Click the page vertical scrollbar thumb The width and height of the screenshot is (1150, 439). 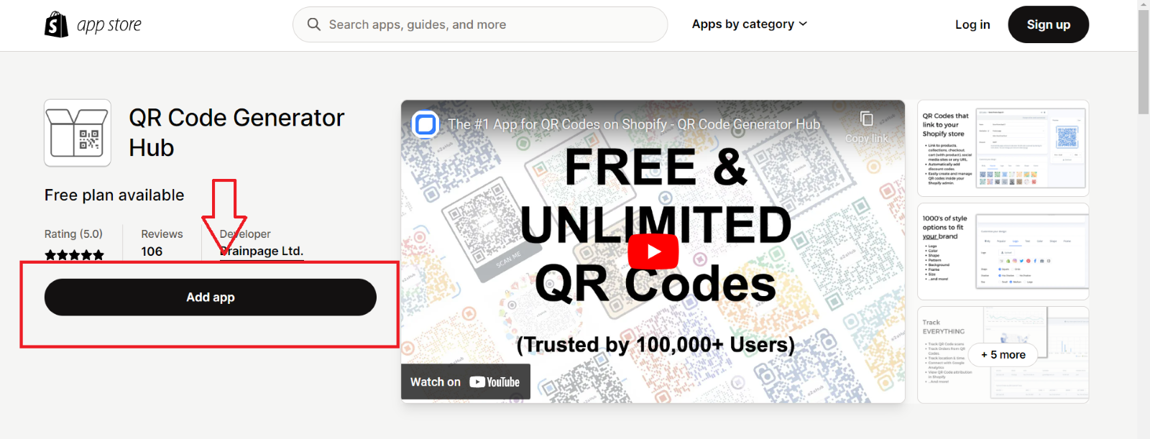pos(1144,61)
